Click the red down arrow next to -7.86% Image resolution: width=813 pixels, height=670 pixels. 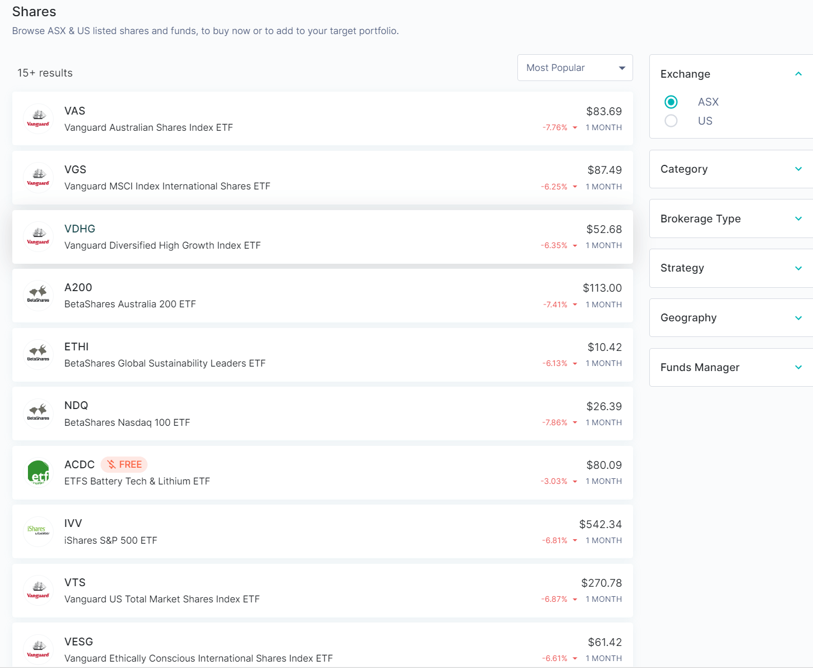point(574,422)
